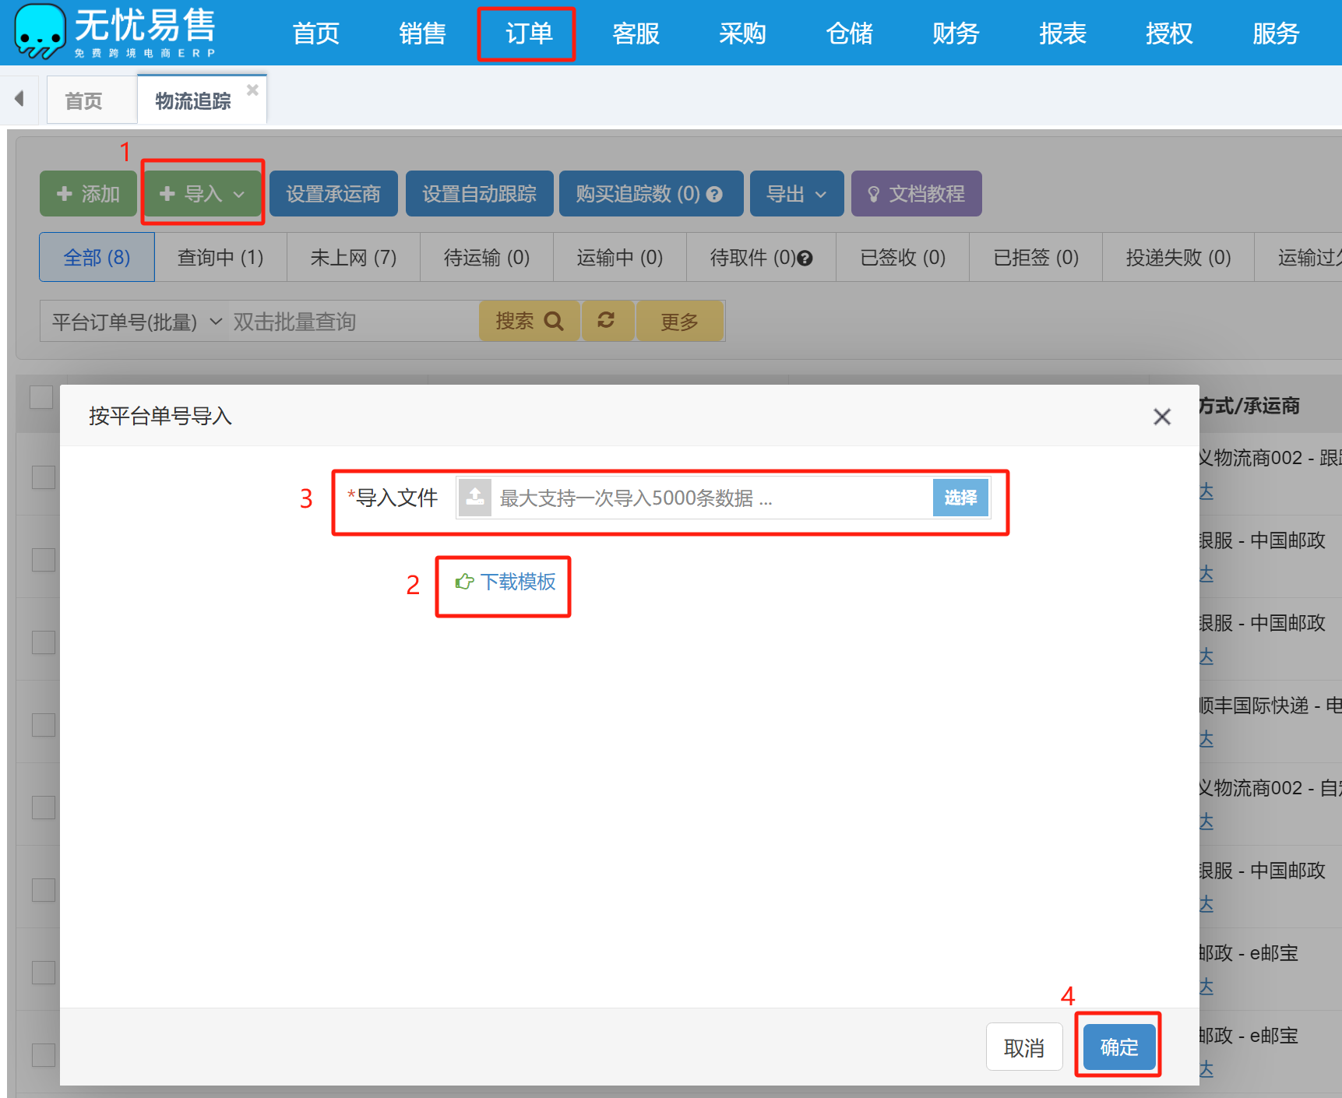Click the 无忧易售 octopus logo
The image size is (1342, 1098).
[x=40, y=31]
